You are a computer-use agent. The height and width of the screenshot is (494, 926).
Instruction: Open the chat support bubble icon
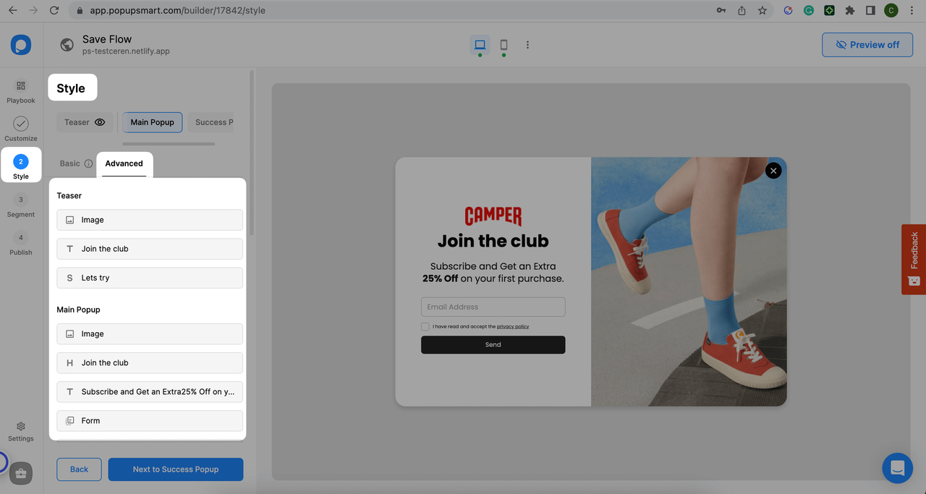[897, 468]
